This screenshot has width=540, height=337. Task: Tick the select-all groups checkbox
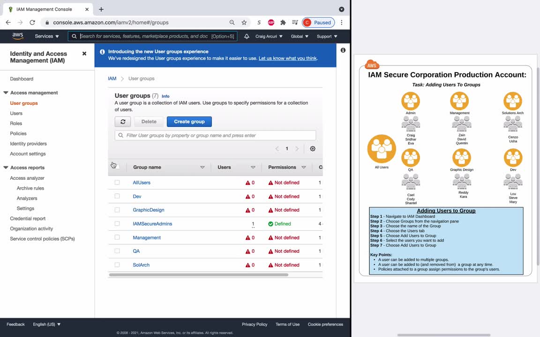coord(117,167)
